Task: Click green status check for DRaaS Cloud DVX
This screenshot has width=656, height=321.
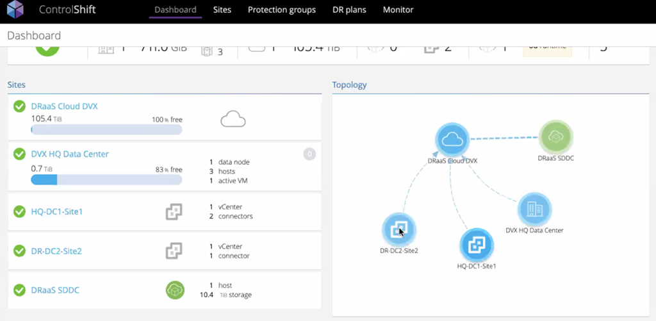Action: [20, 106]
